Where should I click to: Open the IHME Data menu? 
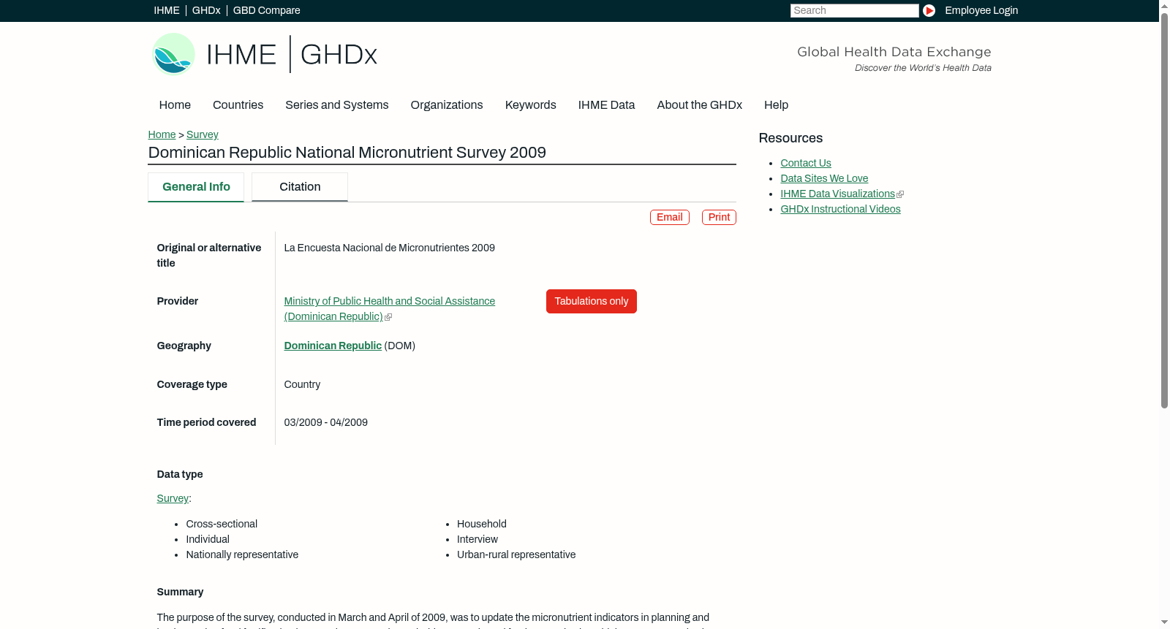[607, 105]
